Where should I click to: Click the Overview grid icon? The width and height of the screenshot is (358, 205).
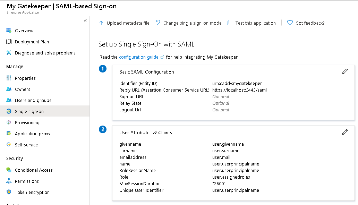[9, 31]
